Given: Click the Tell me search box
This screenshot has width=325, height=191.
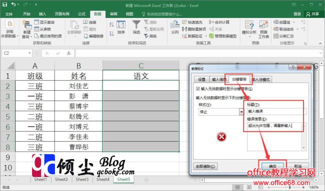Looking at the screenshot, I should click(162, 14).
